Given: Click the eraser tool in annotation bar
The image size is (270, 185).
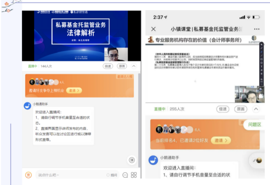Looking at the screenshot, I should [262, 70].
